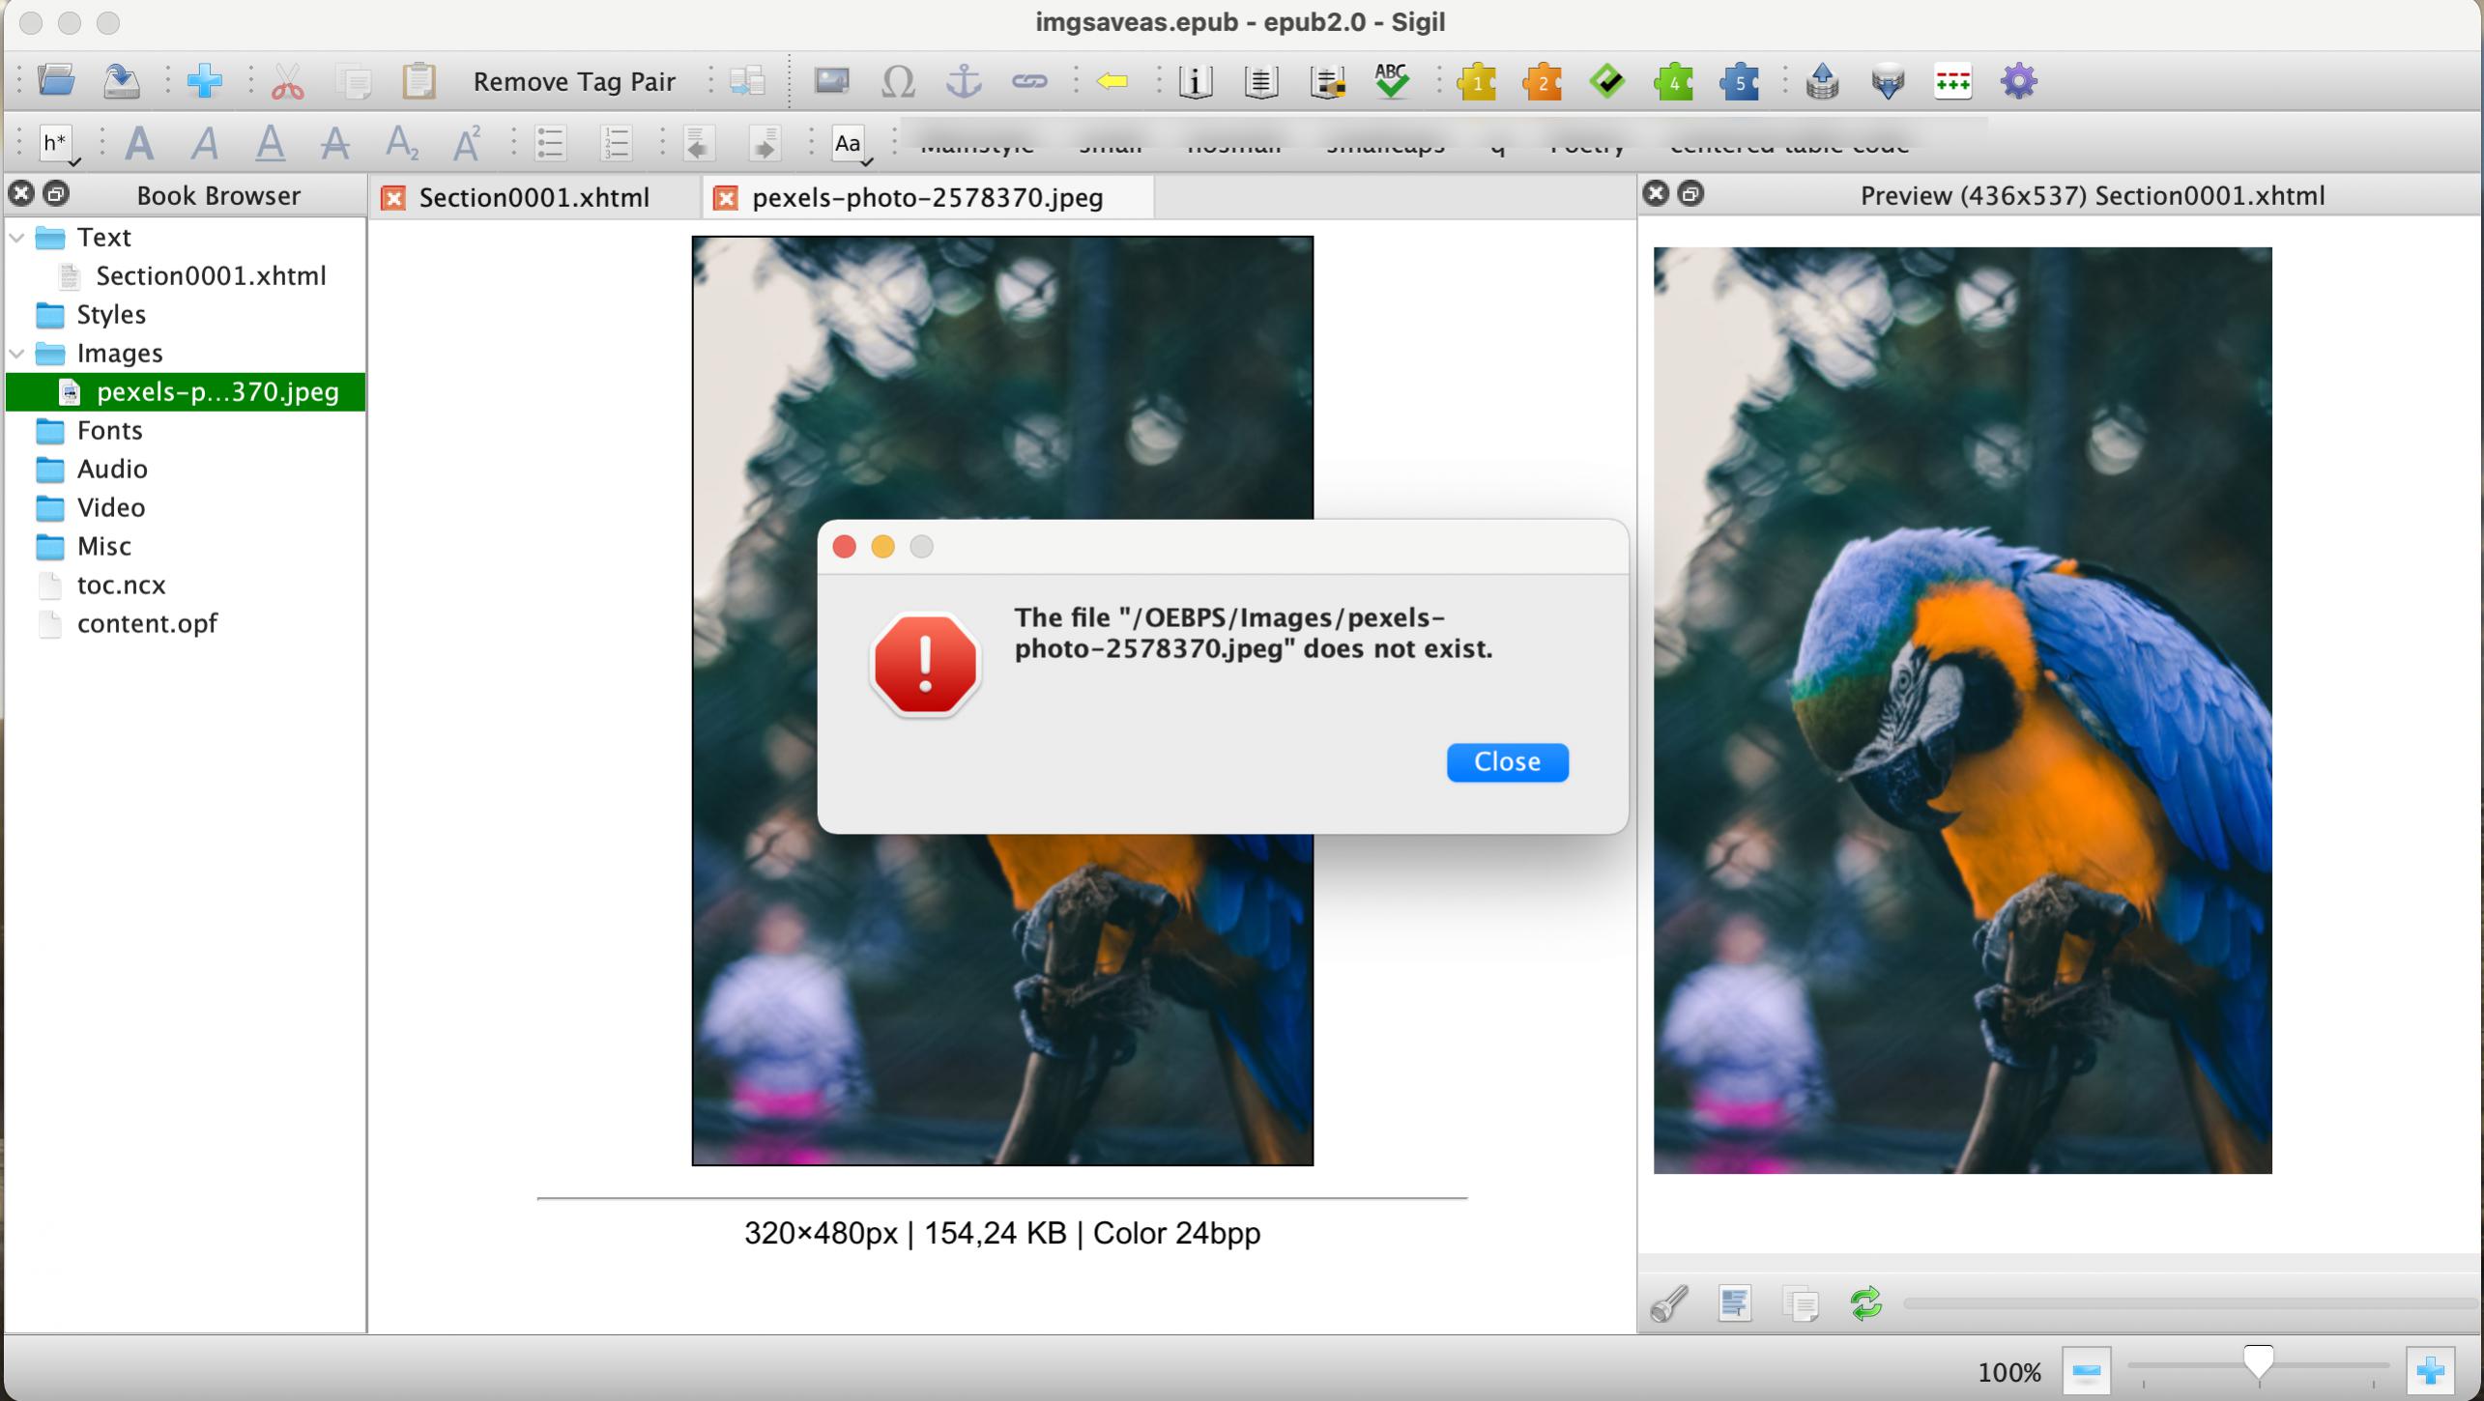Click the Insert ID anchor icon
Image resolution: width=2484 pixels, height=1401 pixels.
click(x=963, y=82)
